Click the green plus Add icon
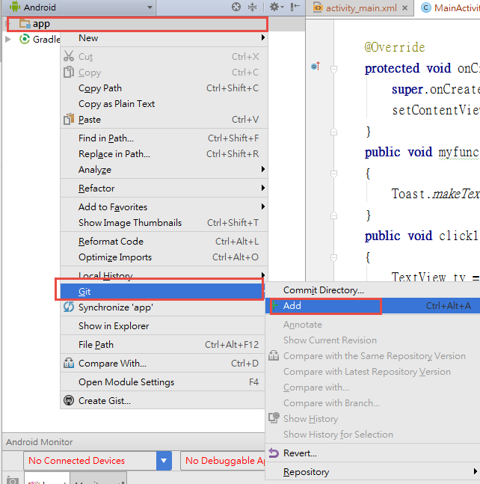 pyautogui.click(x=275, y=306)
